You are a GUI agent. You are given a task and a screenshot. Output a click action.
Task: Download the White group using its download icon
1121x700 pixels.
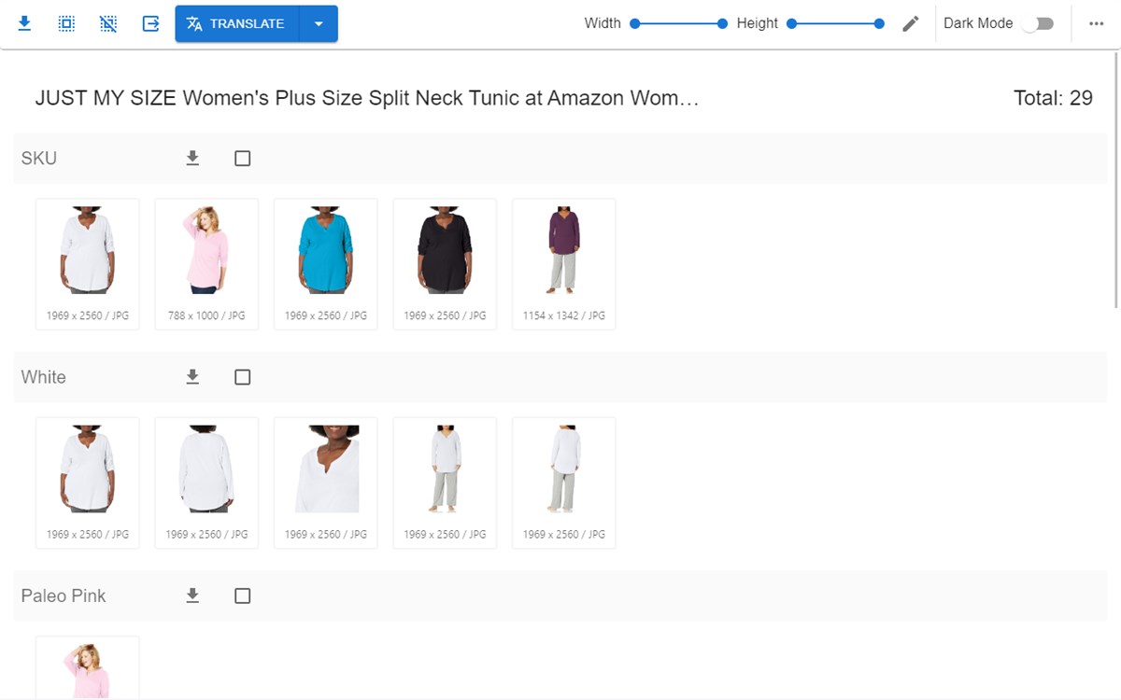192,376
